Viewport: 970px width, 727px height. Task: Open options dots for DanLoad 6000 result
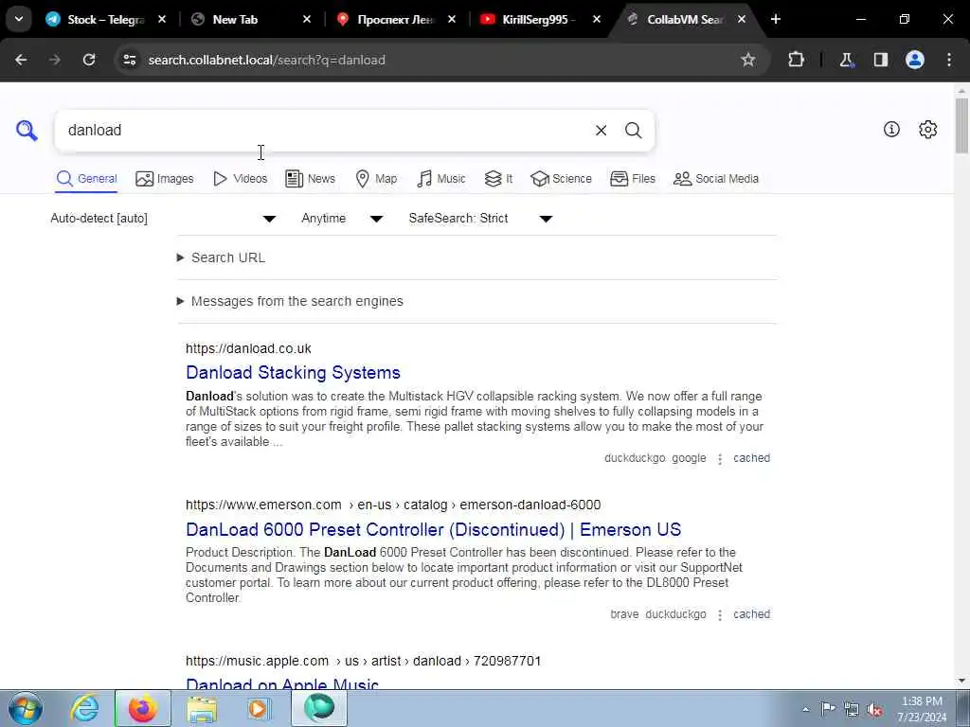[720, 615]
